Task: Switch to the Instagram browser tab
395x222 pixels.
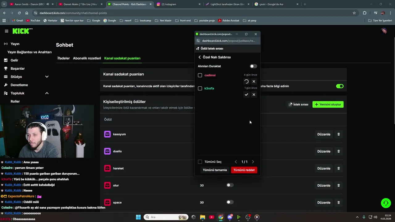Action: (x=179, y=4)
